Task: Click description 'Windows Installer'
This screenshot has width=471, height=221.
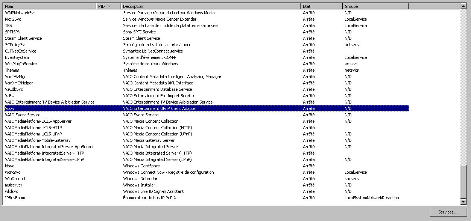Action: pos(139,185)
